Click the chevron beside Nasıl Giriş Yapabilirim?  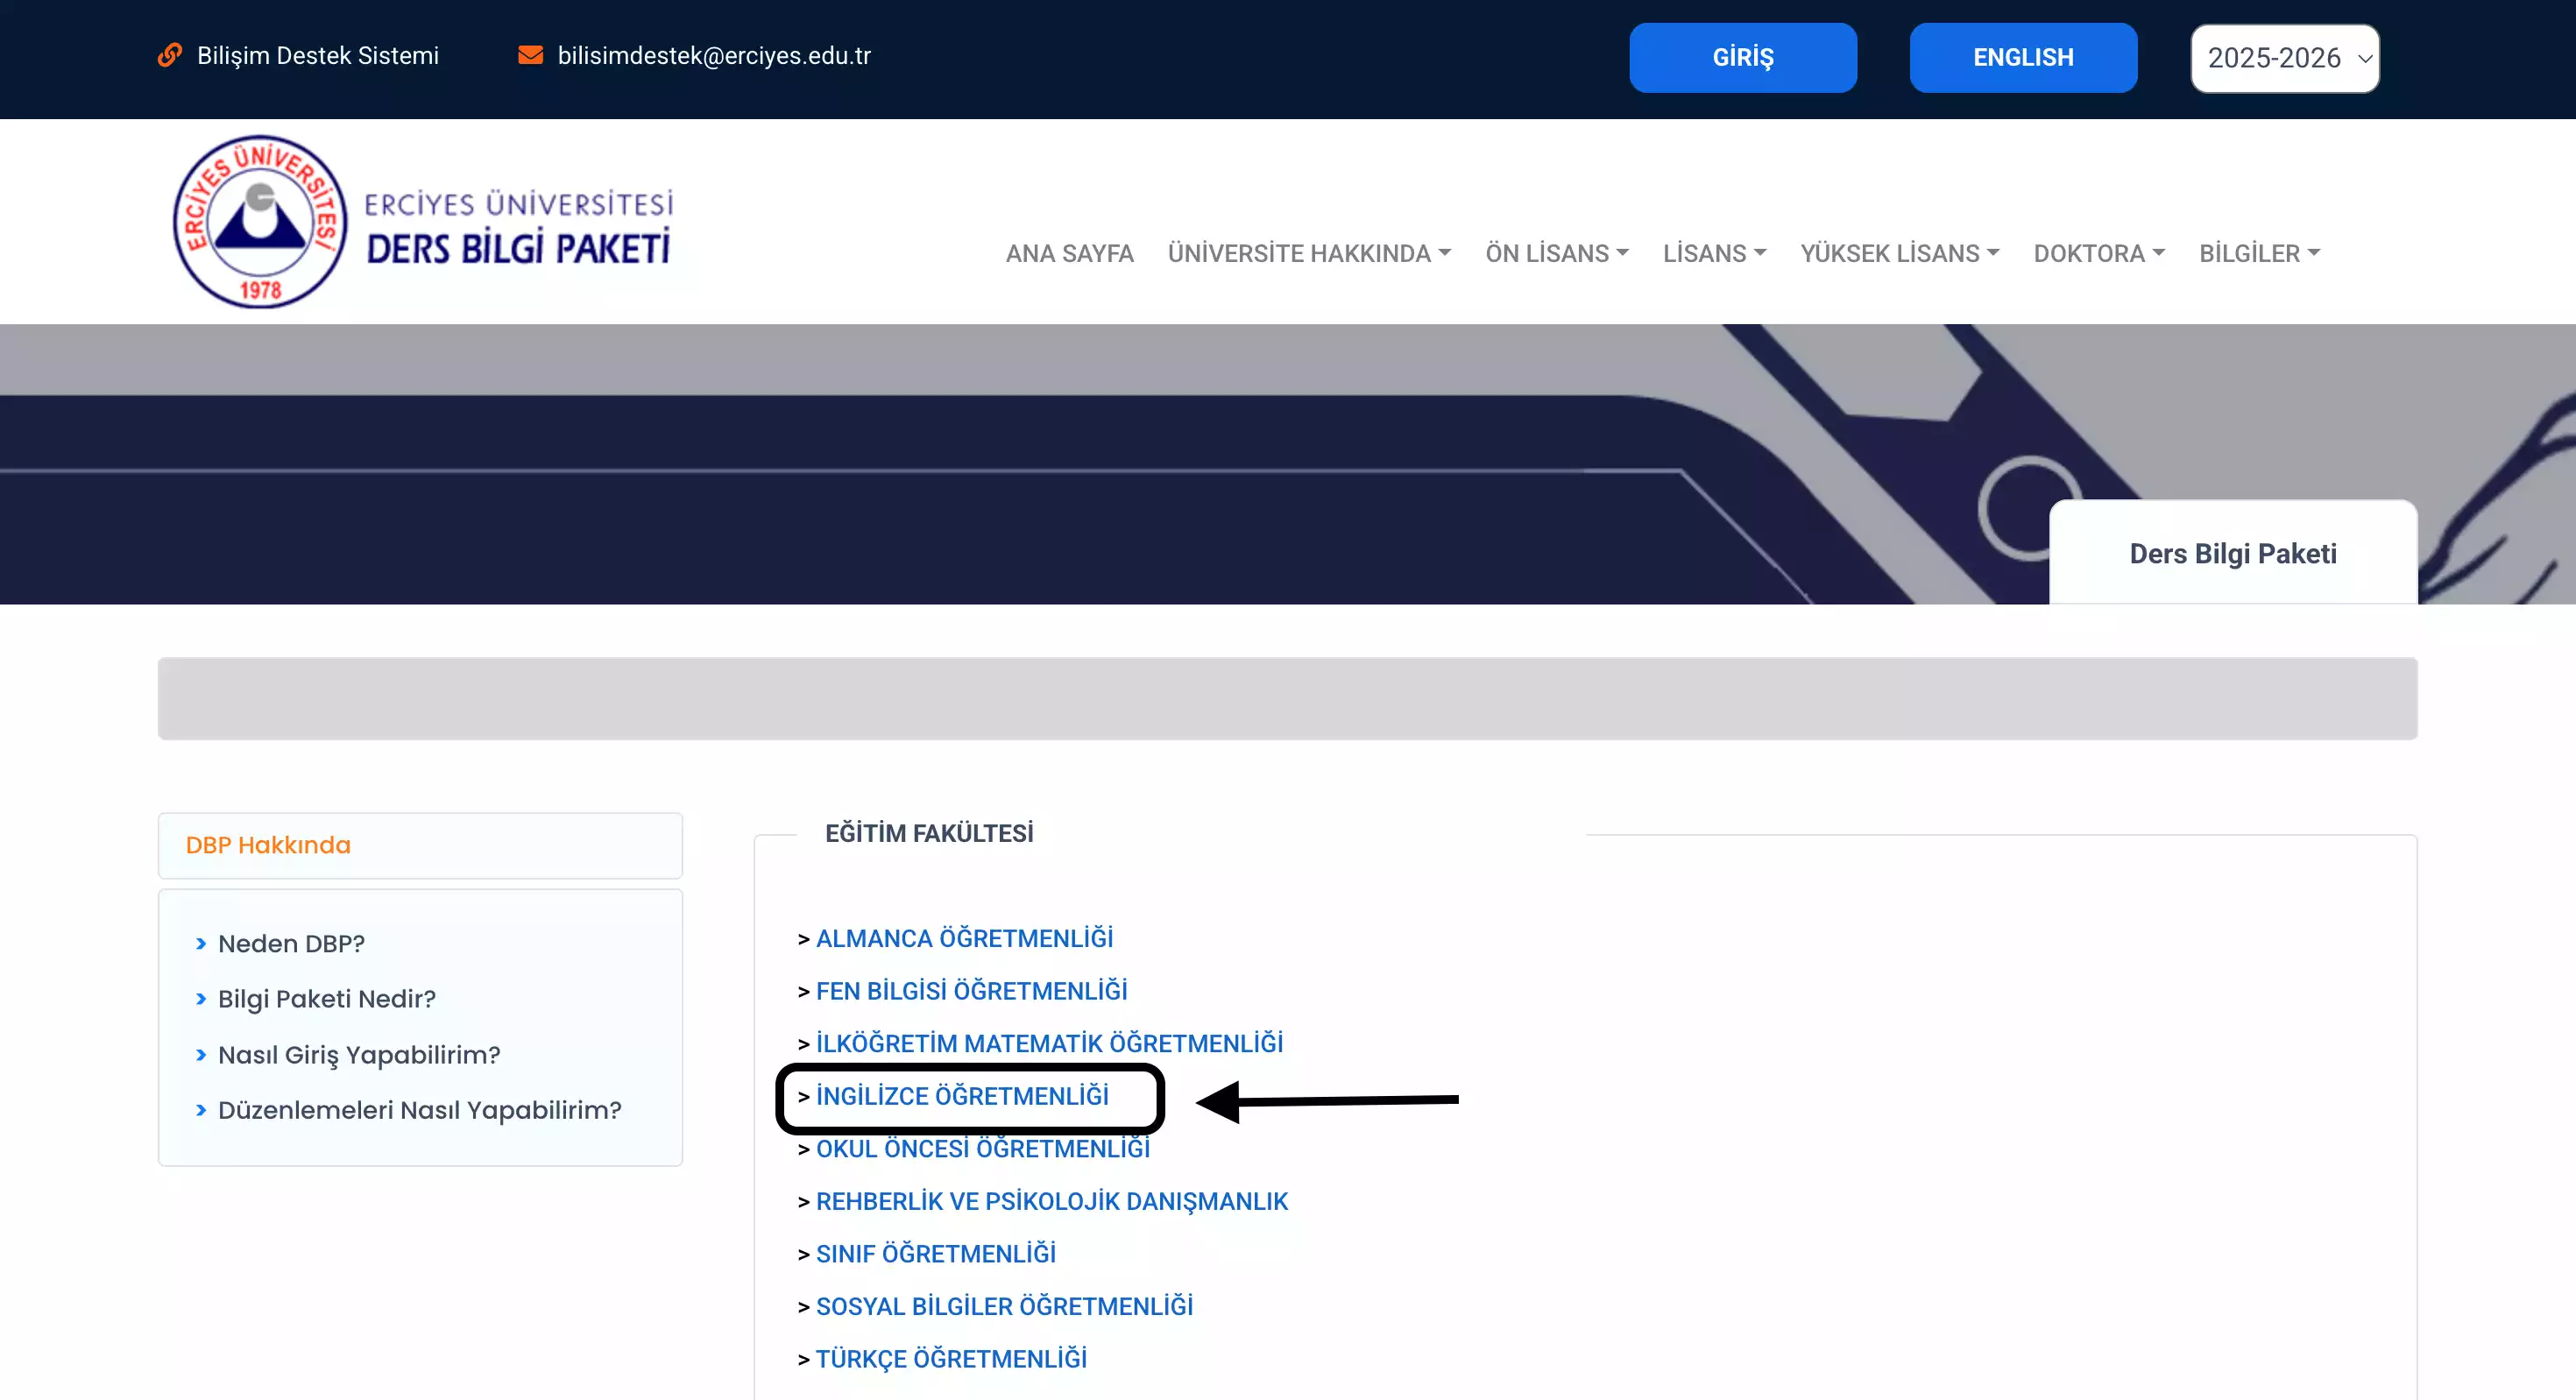click(201, 1055)
